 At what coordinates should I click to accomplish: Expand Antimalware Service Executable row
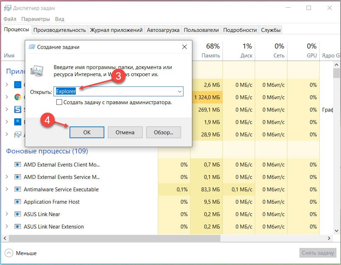[x=7, y=189]
